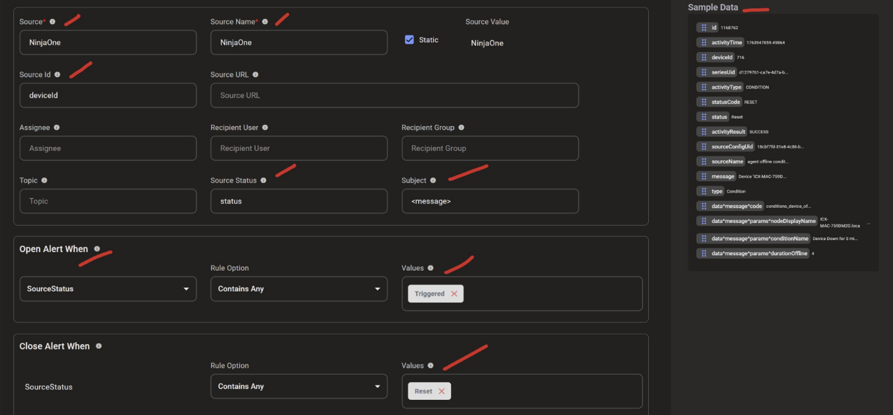Click drag handle of statusCode sample field

click(704, 102)
